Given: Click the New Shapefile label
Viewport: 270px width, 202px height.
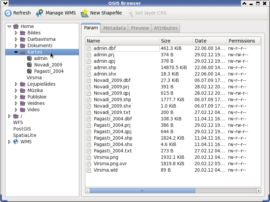Looking at the screenshot, I should point(106,13).
